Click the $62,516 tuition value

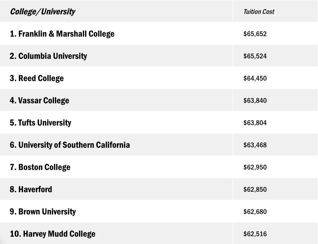pos(255,234)
